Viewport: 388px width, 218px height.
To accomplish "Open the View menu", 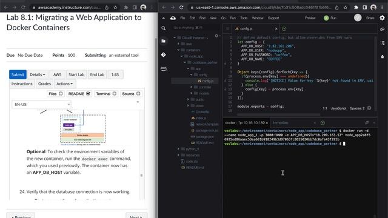I will coord(213,18).
